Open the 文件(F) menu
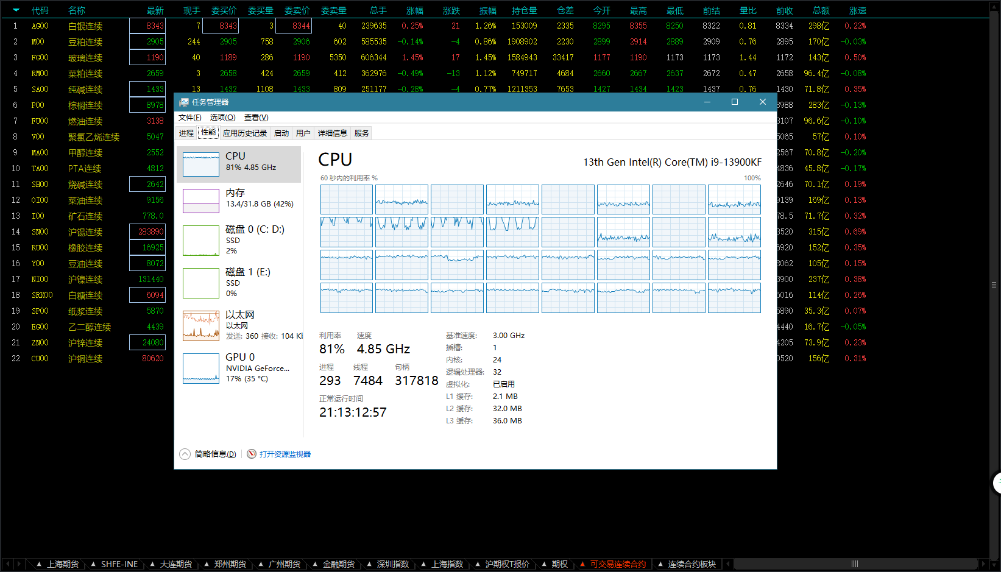 (190, 118)
